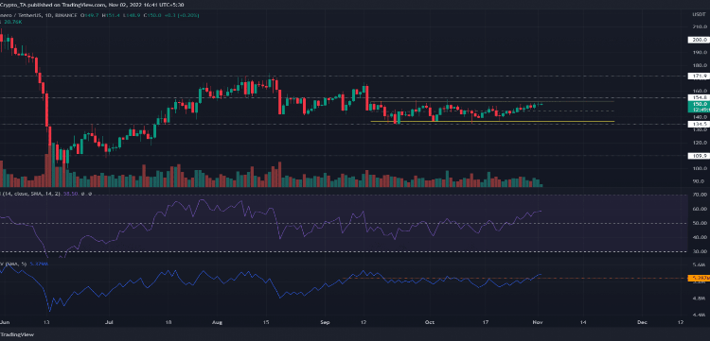Click the Aug date on time axis
This screenshot has width=710, height=341.
pos(218,322)
